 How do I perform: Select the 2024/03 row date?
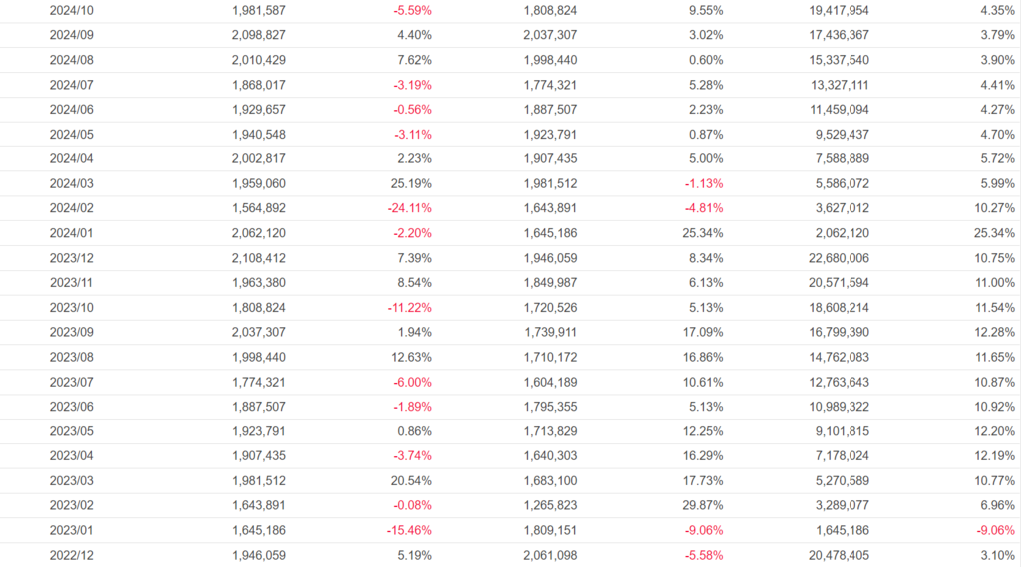(71, 183)
